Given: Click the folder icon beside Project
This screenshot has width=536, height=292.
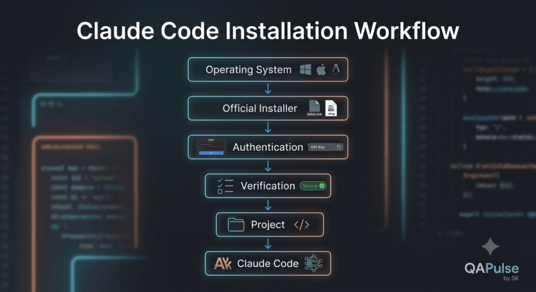Looking at the screenshot, I should coord(236,225).
